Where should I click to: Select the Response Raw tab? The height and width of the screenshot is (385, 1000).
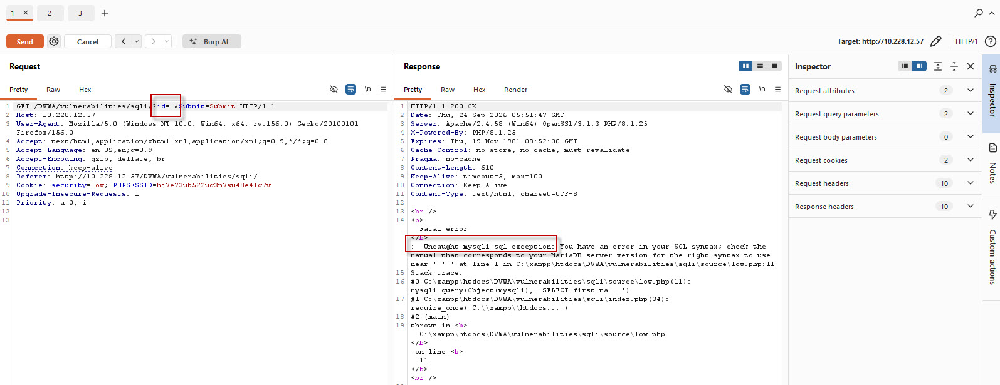click(x=448, y=90)
